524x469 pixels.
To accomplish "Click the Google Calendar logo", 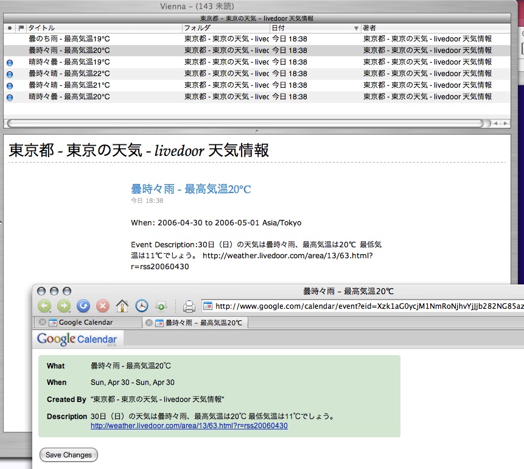I will 77,339.
